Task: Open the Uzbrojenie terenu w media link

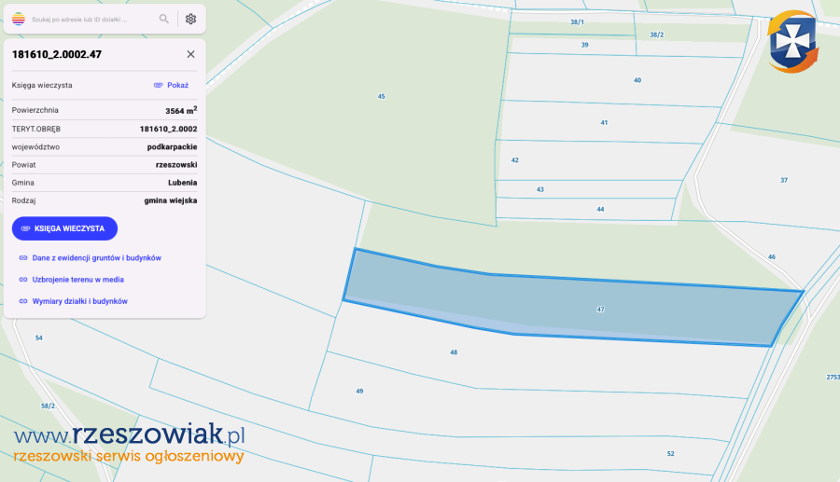Action: click(x=77, y=280)
